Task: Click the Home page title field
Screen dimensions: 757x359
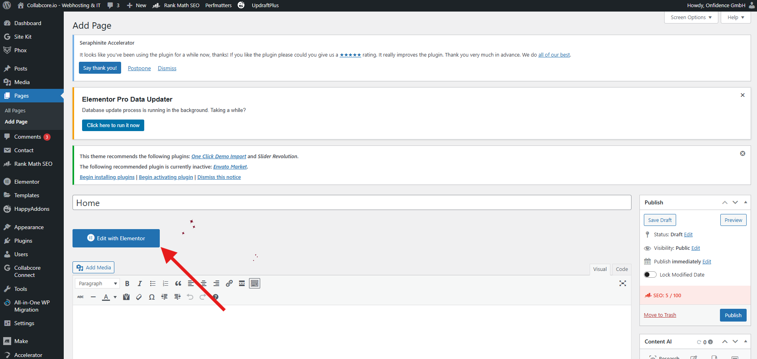Action: pyautogui.click(x=352, y=203)
